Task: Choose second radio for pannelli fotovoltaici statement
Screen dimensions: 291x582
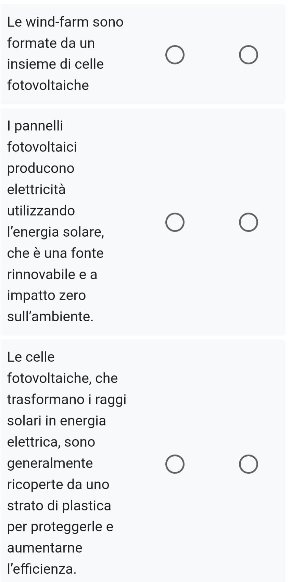Action: pos(248,222)
